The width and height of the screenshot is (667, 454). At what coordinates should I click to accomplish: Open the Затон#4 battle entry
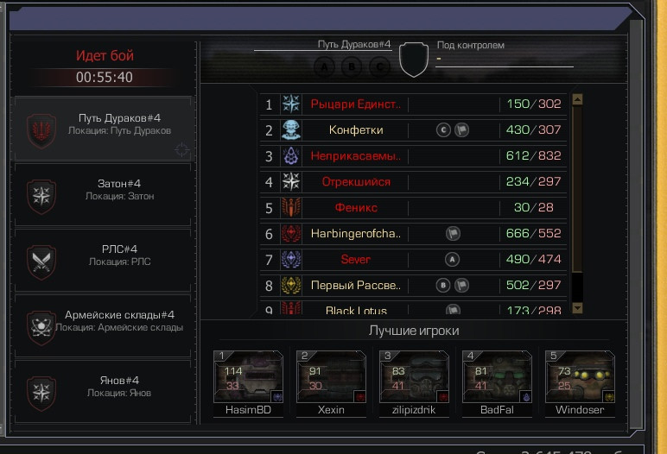[103, 196]
